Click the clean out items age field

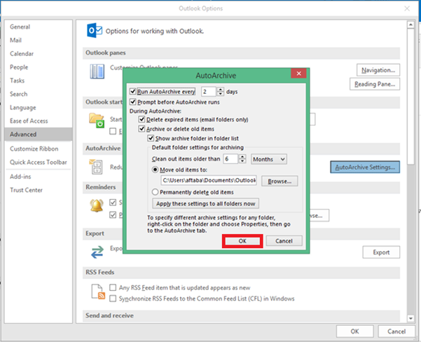(231, 159)
